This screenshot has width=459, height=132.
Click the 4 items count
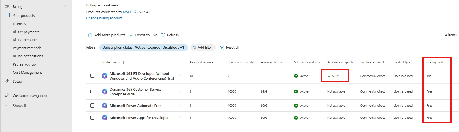(451, 35)
